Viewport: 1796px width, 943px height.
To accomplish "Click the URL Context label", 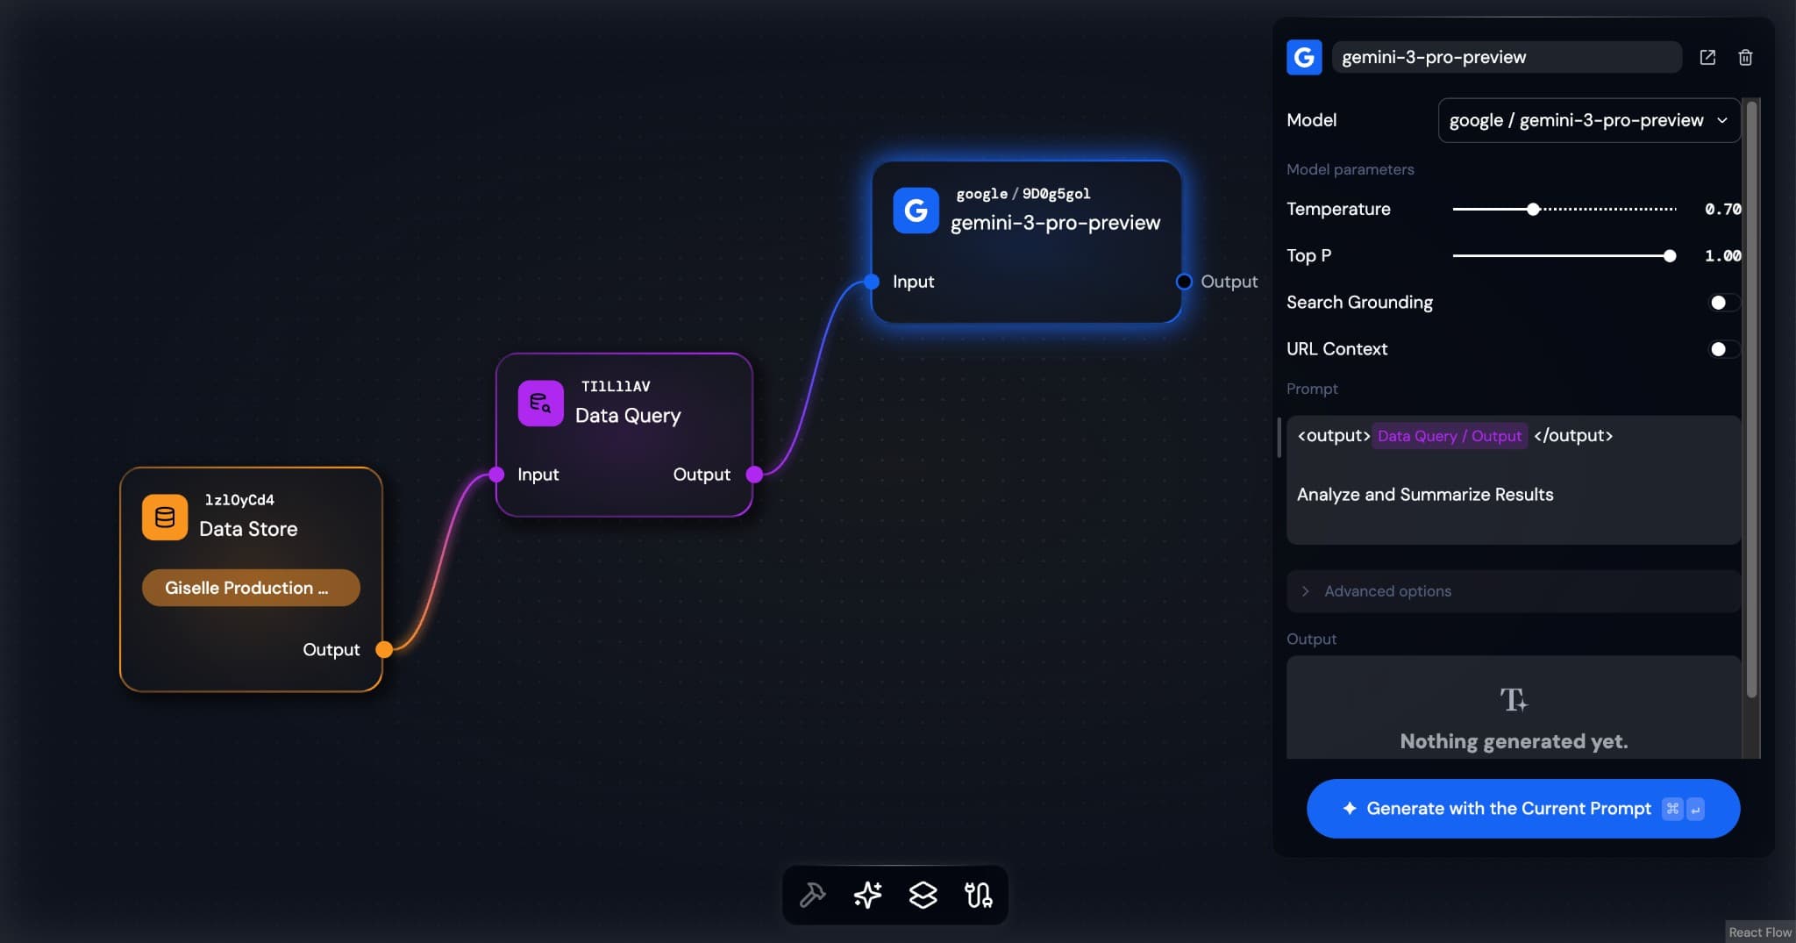I will [x=1336, y=349].
